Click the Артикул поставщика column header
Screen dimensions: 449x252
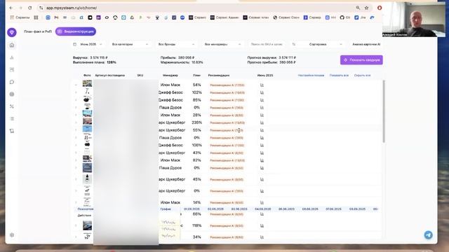(109, 76)
